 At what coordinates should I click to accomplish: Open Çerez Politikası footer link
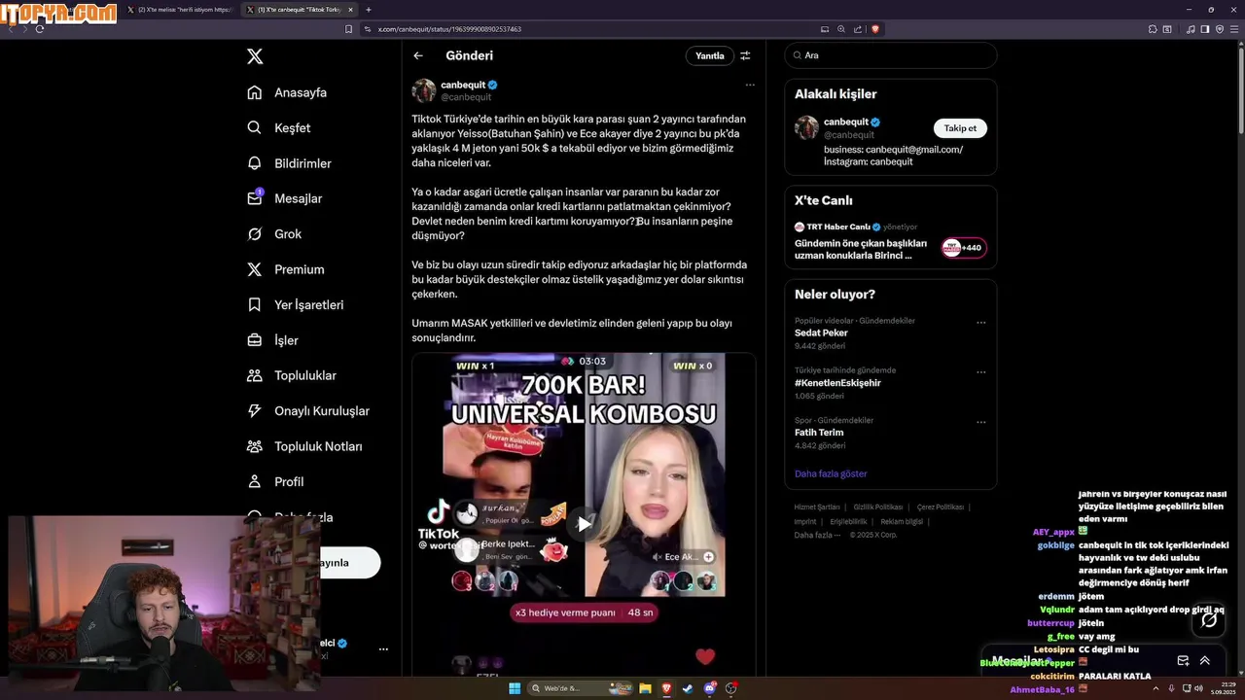pyautogui.click(x=941, y=507)
